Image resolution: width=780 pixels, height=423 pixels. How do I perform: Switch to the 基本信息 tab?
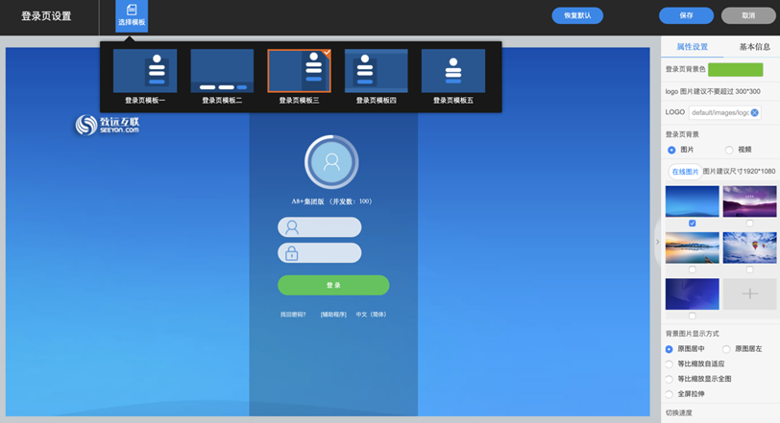(x=754, y=47)
